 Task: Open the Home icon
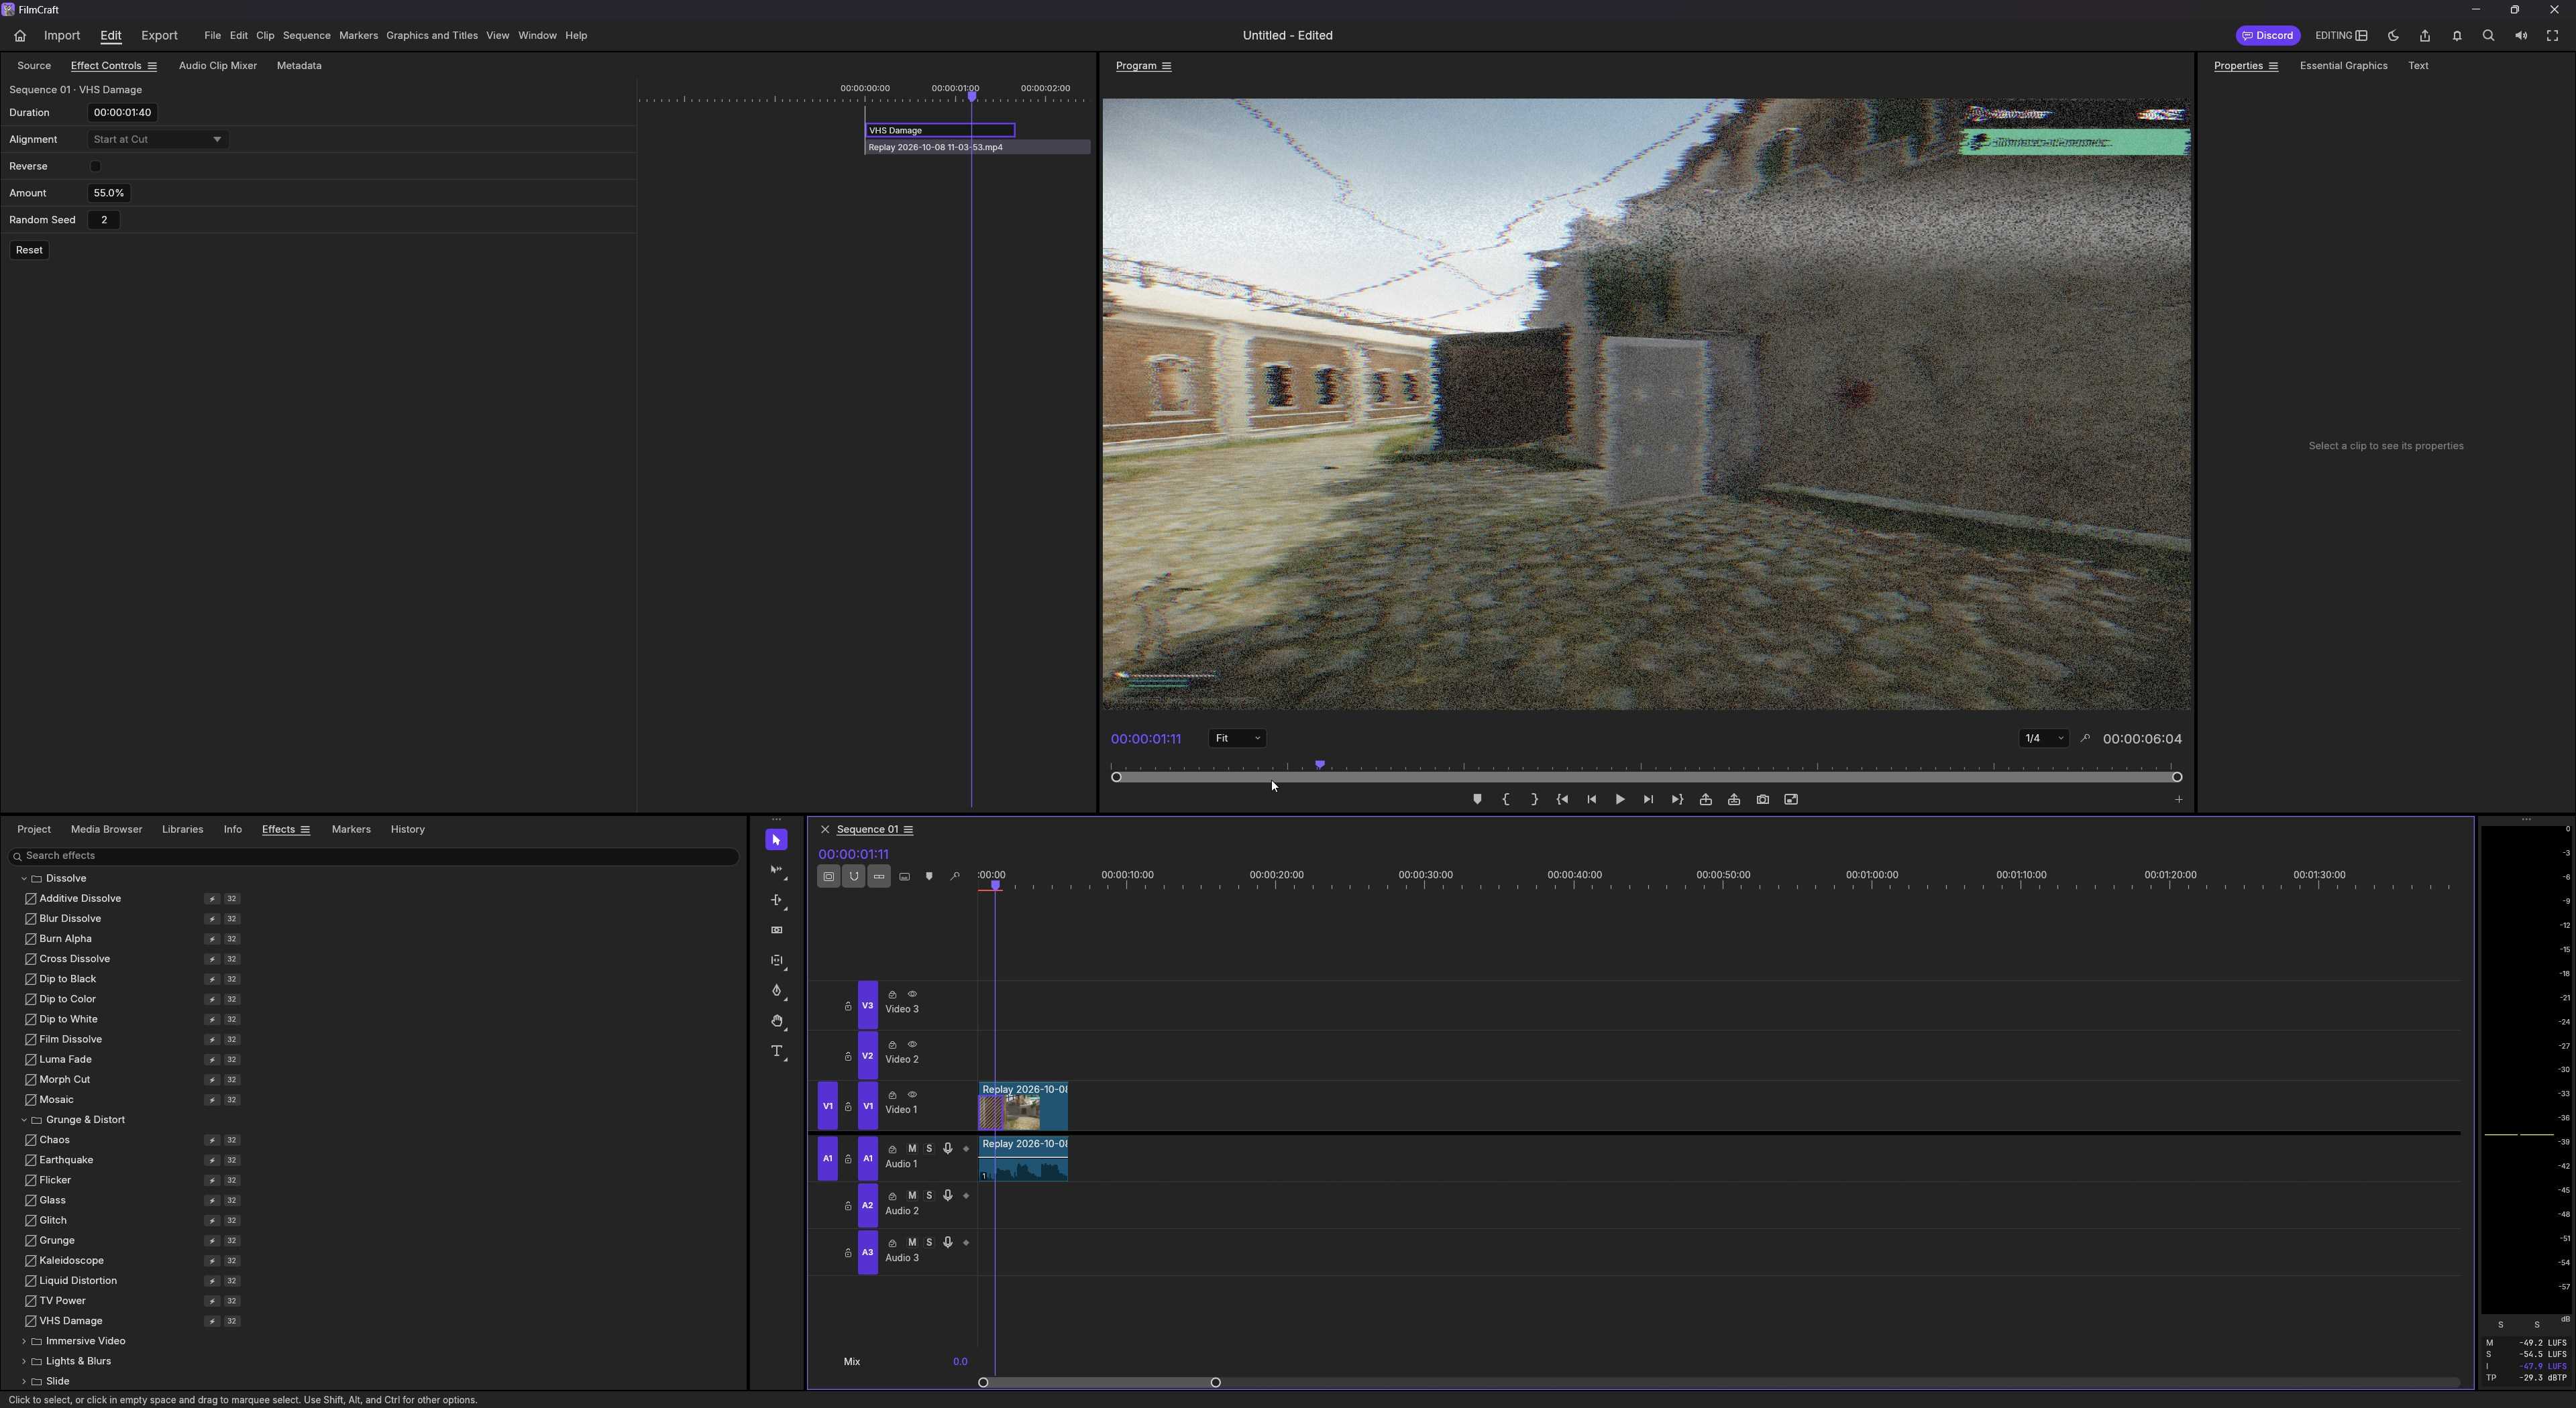(20, 35)
